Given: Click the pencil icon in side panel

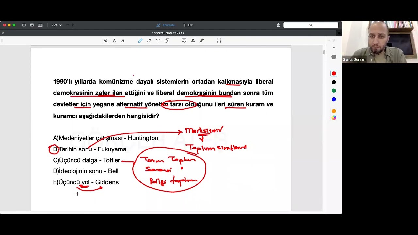Looking at the screenshot, I should 334,41.
